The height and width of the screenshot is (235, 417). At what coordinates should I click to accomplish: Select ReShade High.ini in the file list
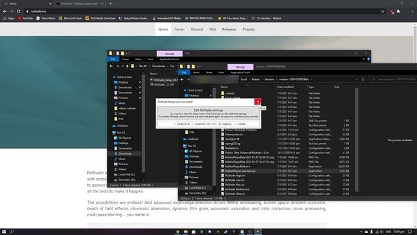[233, 176]
